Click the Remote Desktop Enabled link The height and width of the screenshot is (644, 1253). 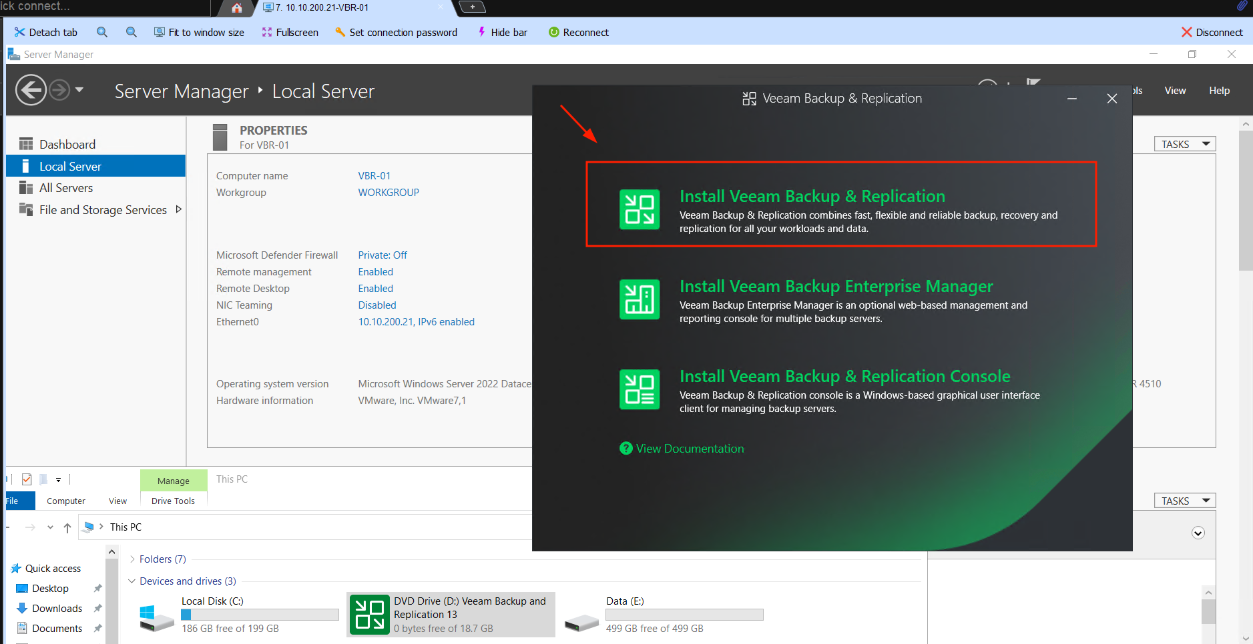376,289
